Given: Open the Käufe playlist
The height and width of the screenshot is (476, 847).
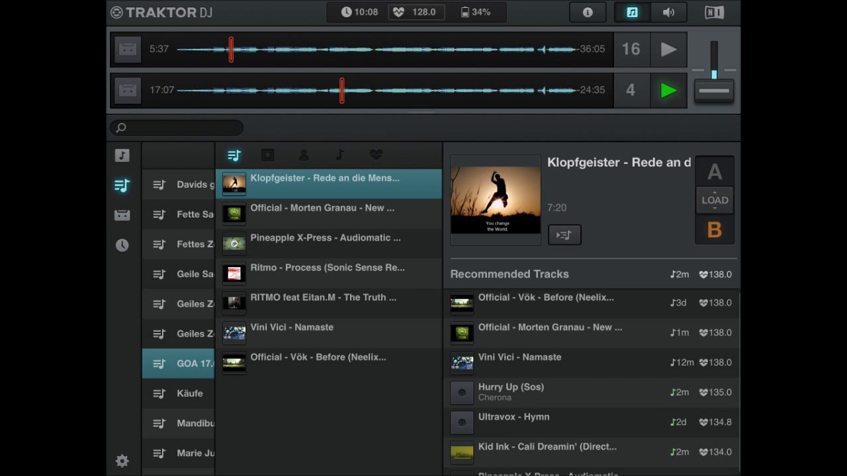Looking at the screenshot, I should (x=179, y=393).
